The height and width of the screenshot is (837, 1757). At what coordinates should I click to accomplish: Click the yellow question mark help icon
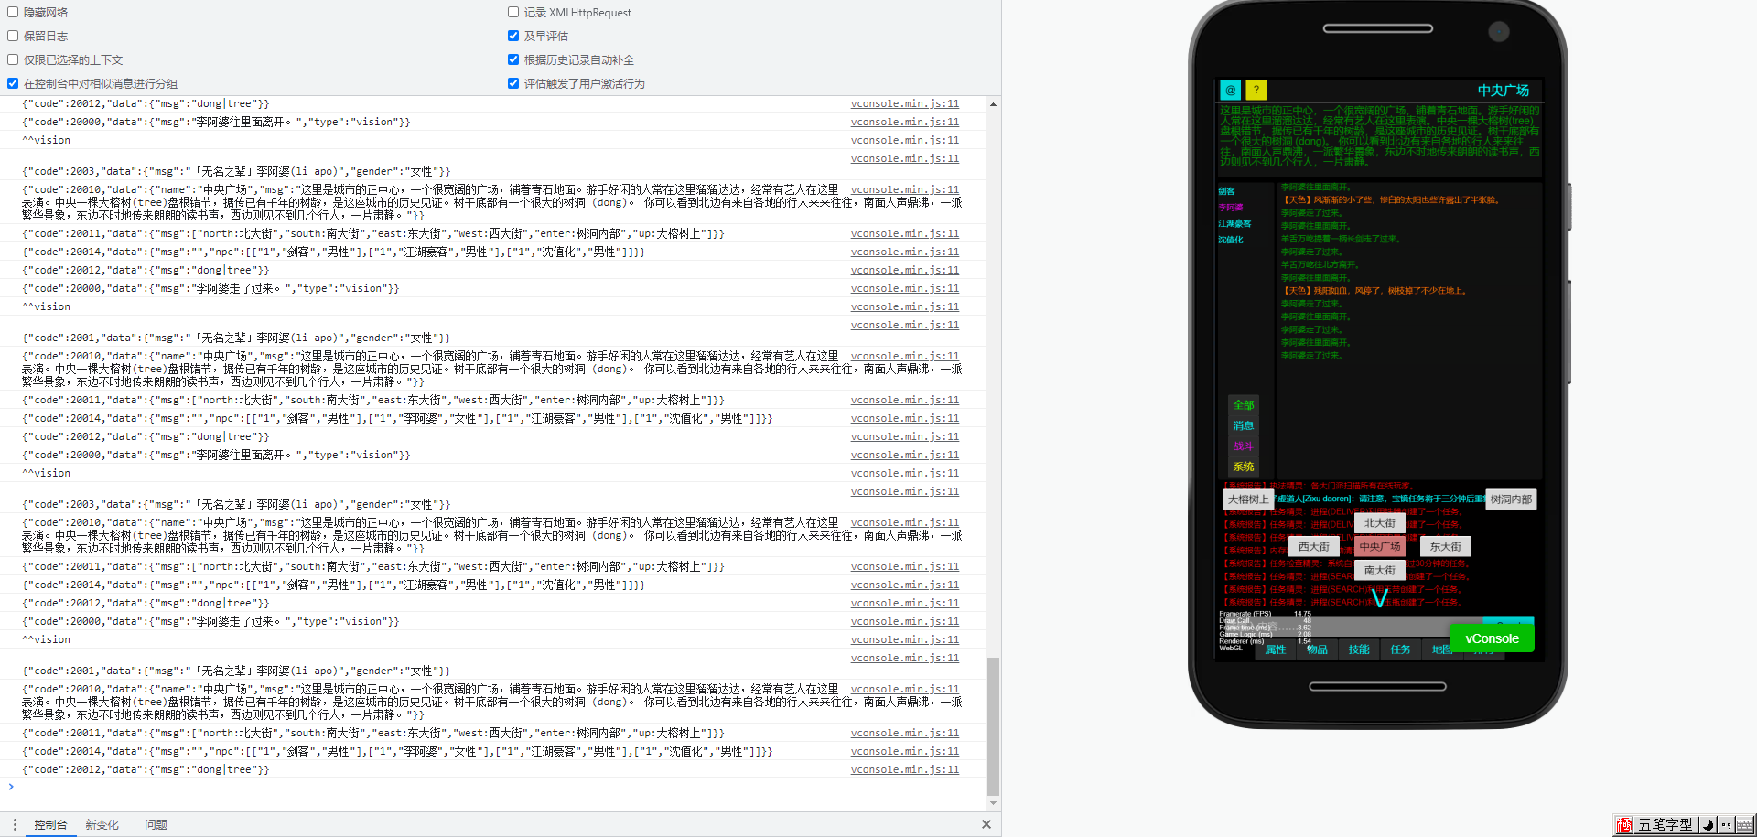[x=1256, y=90]
